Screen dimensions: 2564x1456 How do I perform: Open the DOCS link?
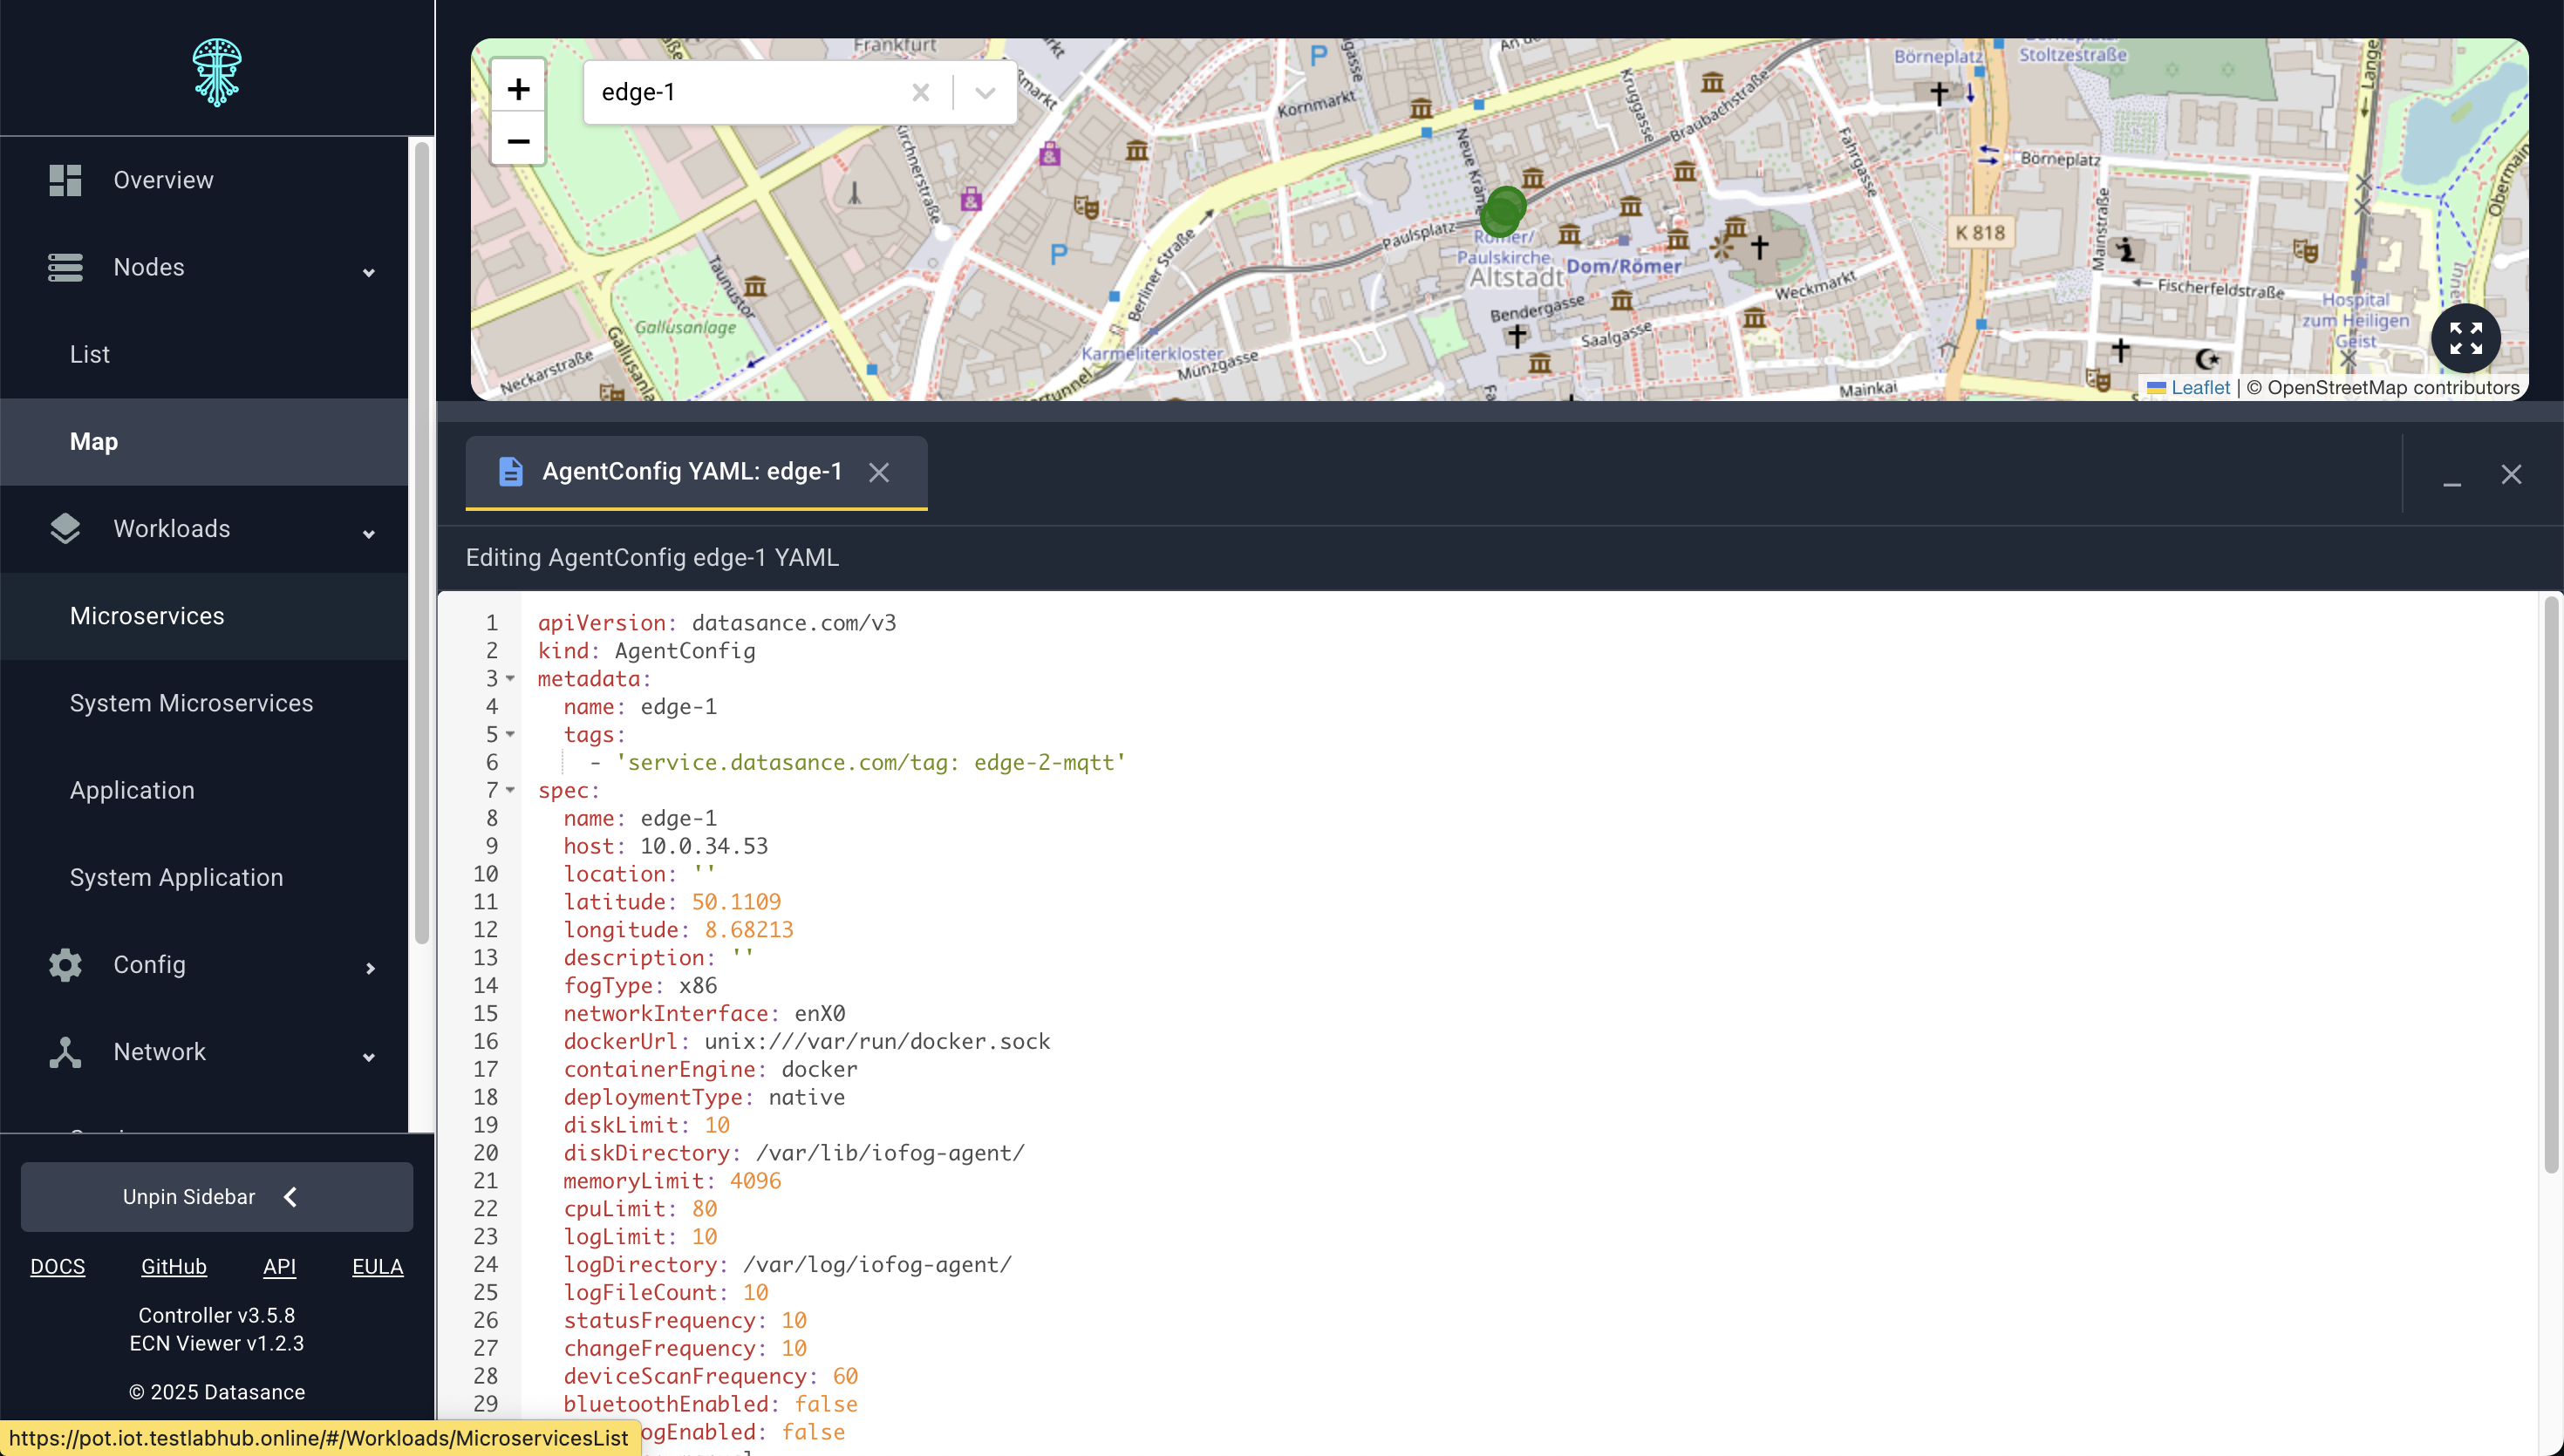point(58,1266)
